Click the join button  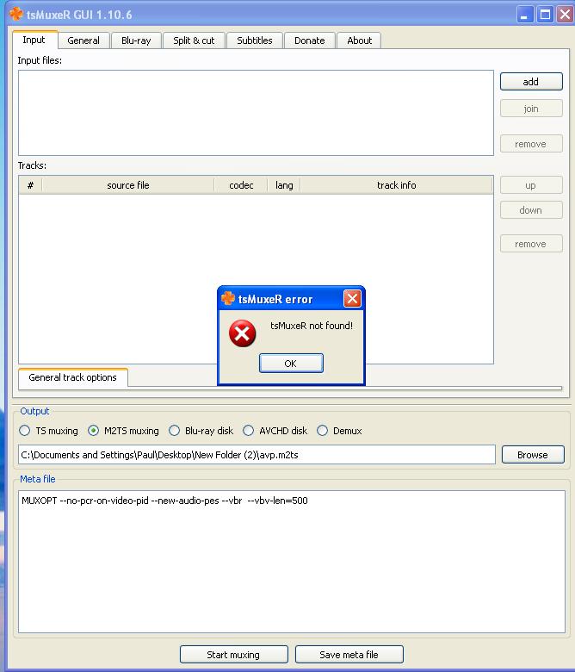(x=531, y=109)
